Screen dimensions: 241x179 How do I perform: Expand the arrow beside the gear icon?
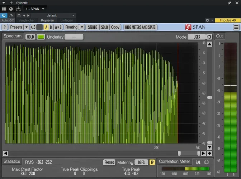212,20
